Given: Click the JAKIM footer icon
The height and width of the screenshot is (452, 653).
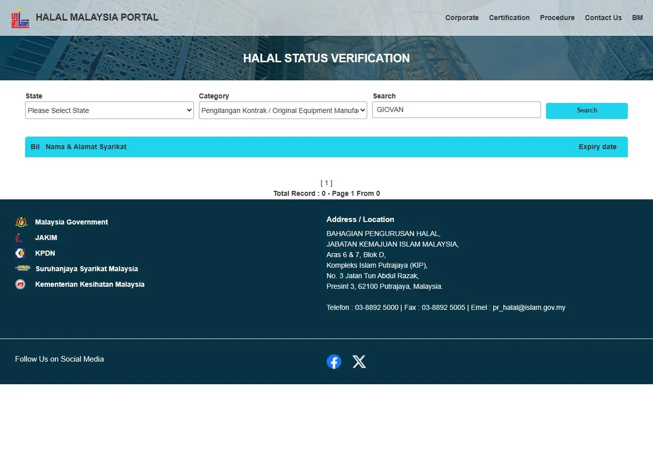Looking at the screenshot, I should pyautogui.click(x=20, y=238).
